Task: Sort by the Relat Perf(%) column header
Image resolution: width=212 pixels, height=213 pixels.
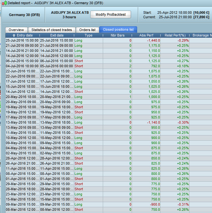Action: point(175,35)
